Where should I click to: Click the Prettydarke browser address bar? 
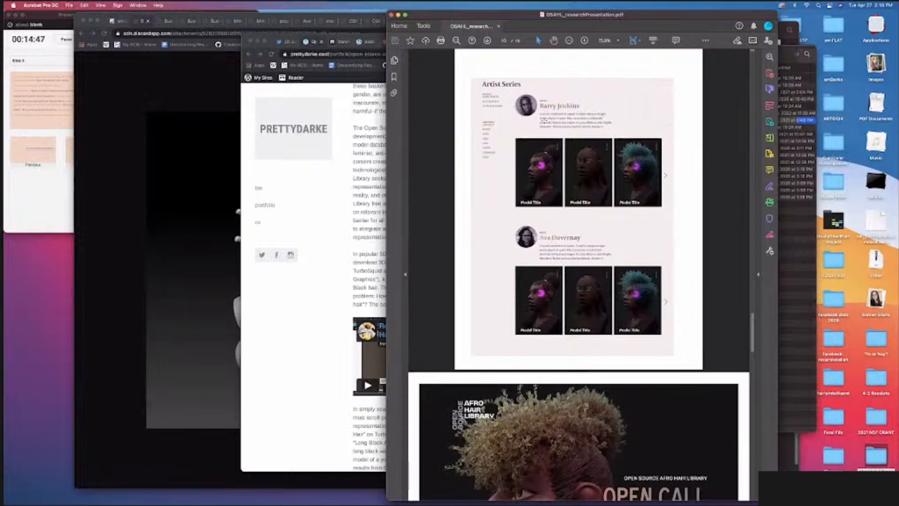point(333,54)
